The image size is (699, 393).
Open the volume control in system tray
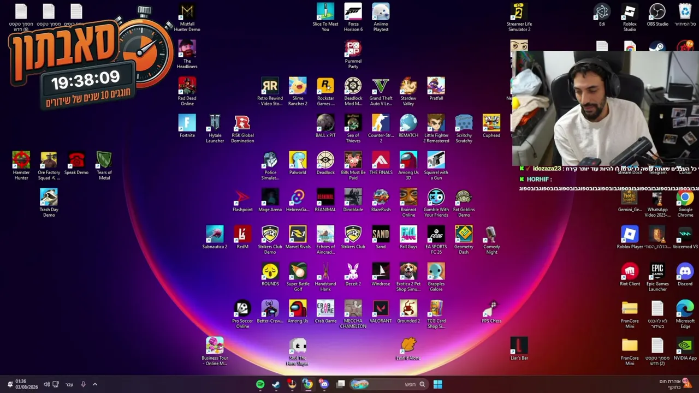click(x=46, y=384)
